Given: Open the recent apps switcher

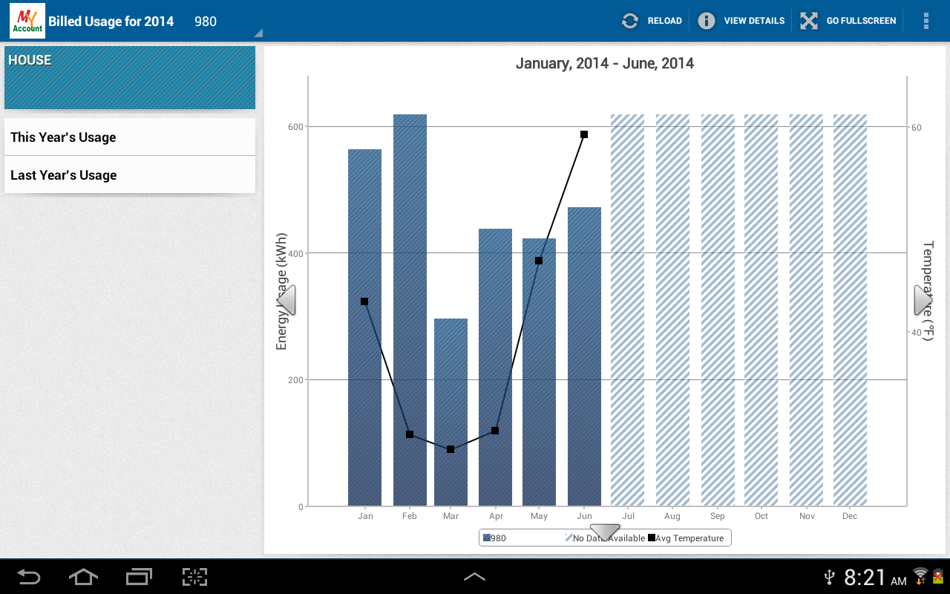Looking at the screenshot, I should pyautogui.click(x=139, y=577).
